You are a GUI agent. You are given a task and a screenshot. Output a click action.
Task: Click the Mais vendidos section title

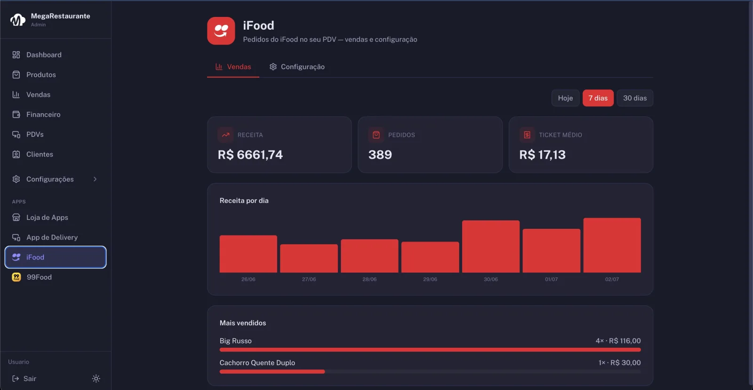pyautogui.click(x=243, y=323)
